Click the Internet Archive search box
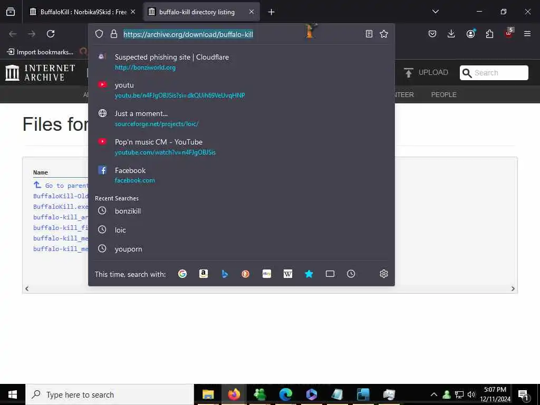The image size is (540, 405). pos(494,73)
